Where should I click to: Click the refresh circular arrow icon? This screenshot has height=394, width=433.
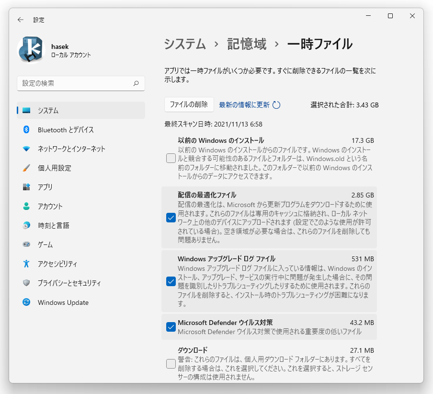(276, 105)
